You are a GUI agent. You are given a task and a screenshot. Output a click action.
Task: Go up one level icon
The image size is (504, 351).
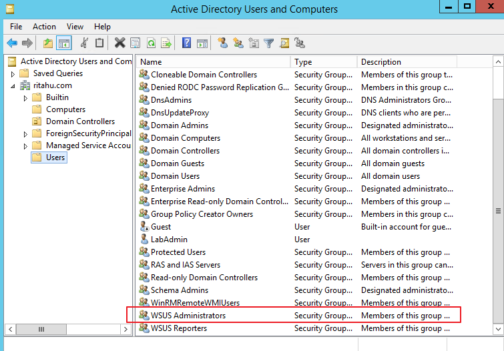(x=48, y=43)
